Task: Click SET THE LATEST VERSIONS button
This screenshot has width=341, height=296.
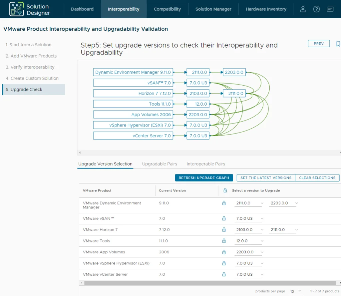Action: (266, 178)
